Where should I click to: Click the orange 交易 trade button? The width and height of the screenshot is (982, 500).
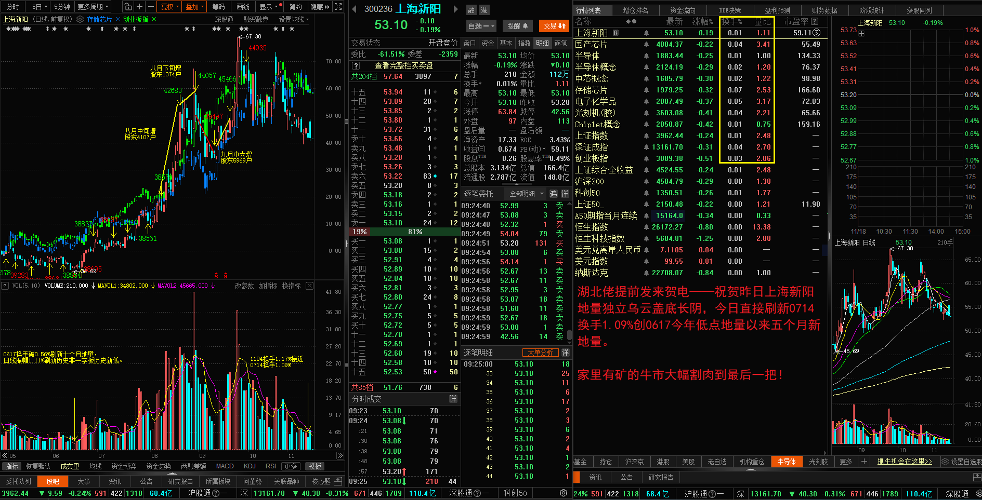(x=554, y=26)
